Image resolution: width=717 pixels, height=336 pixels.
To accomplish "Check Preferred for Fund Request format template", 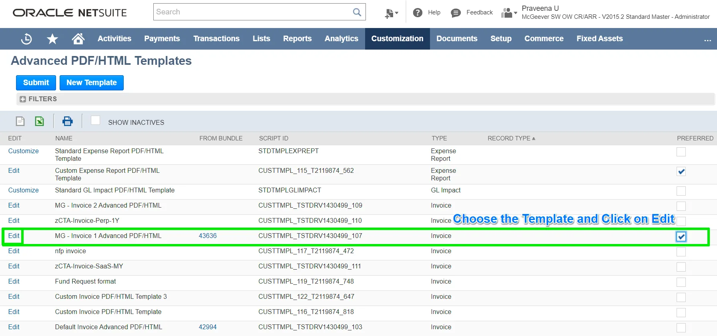I will pos(681,282).
